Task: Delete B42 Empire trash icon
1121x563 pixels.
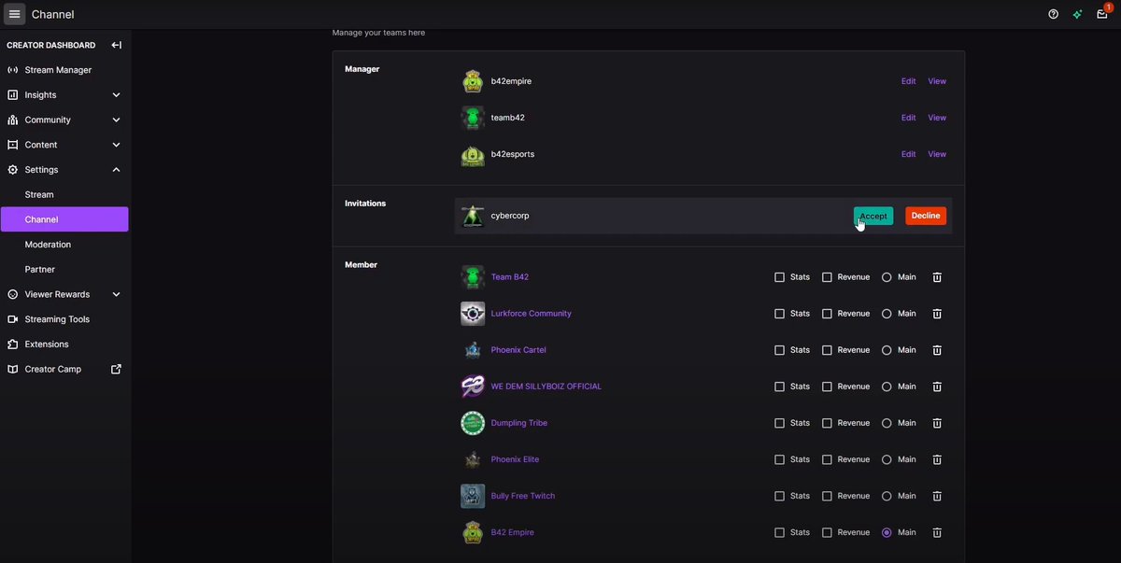Action: click(937, 532)
